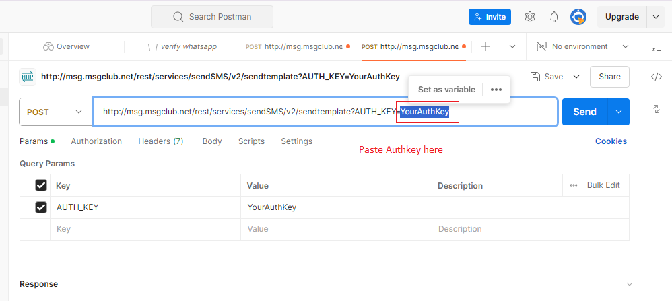The image size is (672, 301).
Task: Select the active POST msgclub request tab
Action: 413,46
